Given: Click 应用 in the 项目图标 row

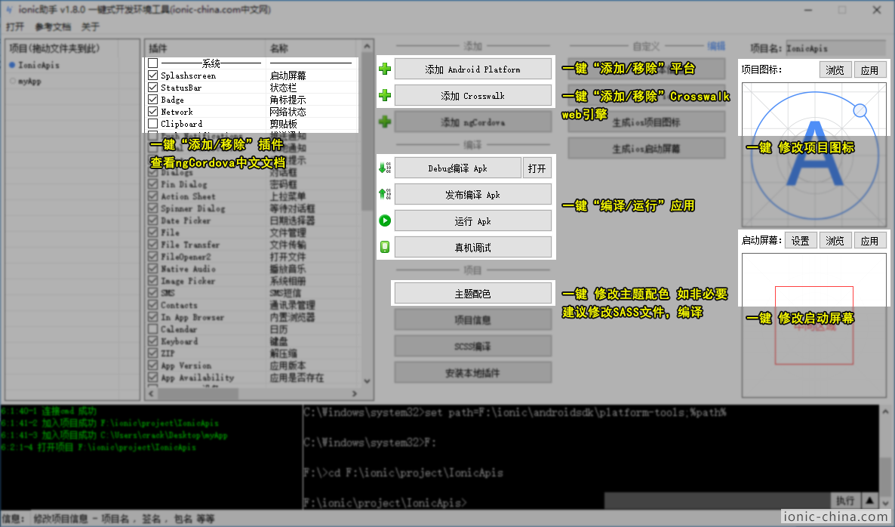Looking at the screenshot, I should (870, 69).
